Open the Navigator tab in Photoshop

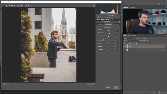point(126,8)
